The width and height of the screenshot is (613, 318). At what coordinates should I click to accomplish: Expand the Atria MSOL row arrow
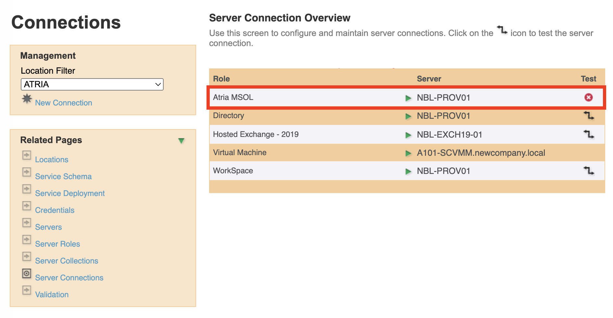tap(408, 98)
